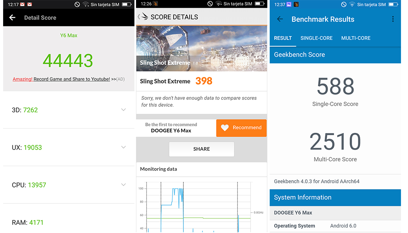Tap the SCORE DETAILS title
This screenshot has width=408, height=233.
click(174, 17)
